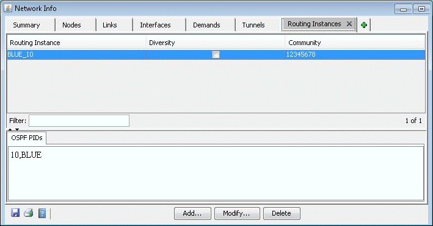Sort by Routing Instance column header
The width and height of the screenshot is (433, 226).
(76, 43)
